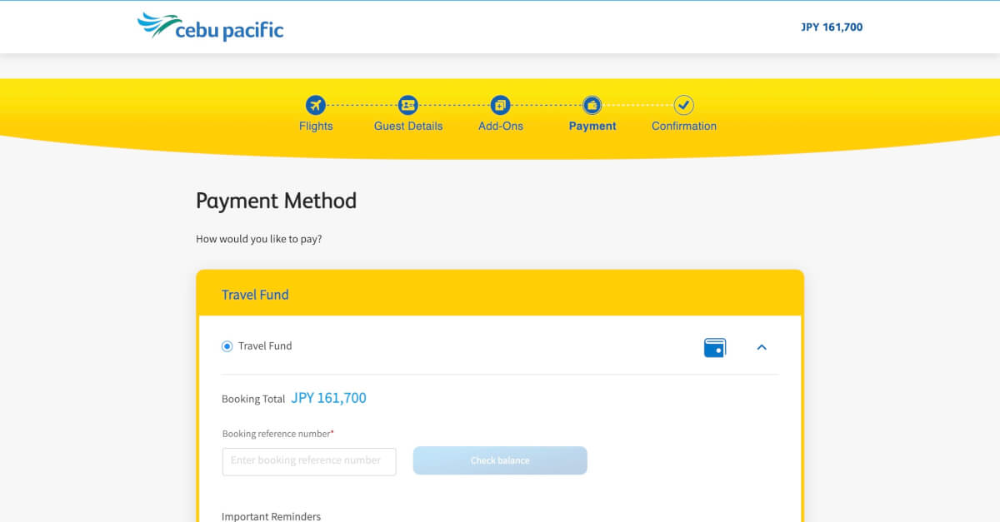Select the Travel Fund radio button
Image resolution: width=1000 pixels, height=522 pixels.
227,346
